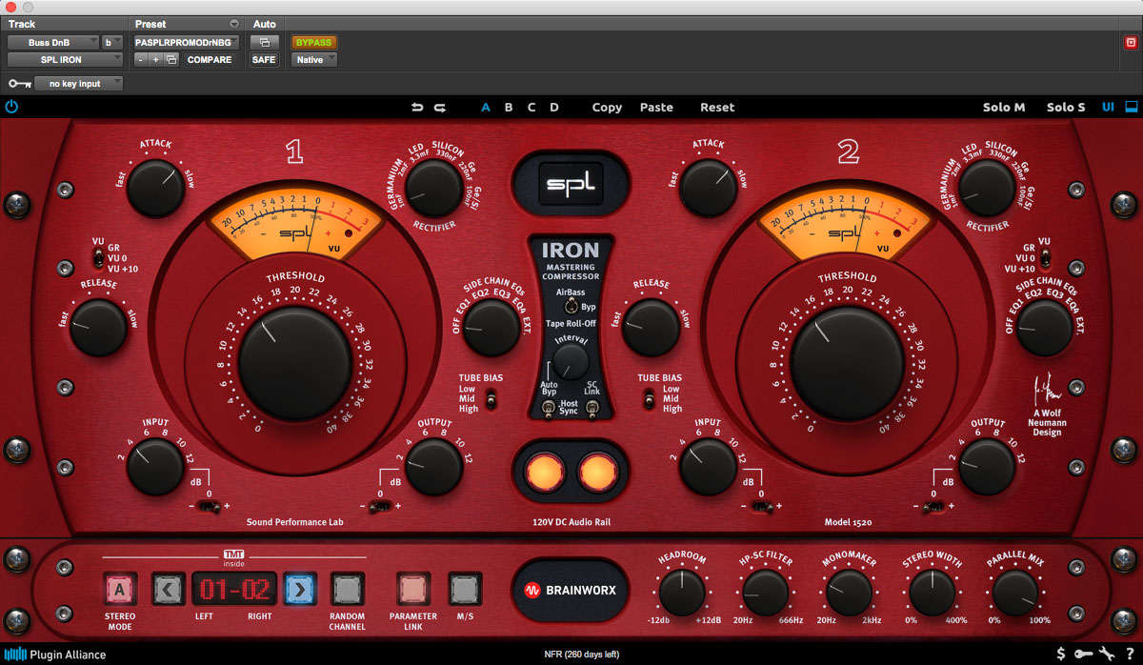Click the Stereo Mode A button
Viewport: 1143px width, 665px height.
119,590
